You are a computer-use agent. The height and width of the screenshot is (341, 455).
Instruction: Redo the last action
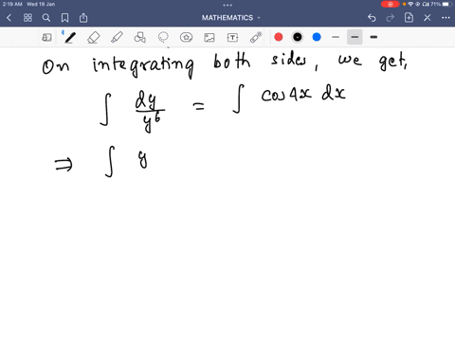(391, 18)
